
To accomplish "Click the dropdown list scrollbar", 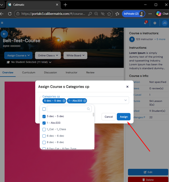I will coord(94,115).
